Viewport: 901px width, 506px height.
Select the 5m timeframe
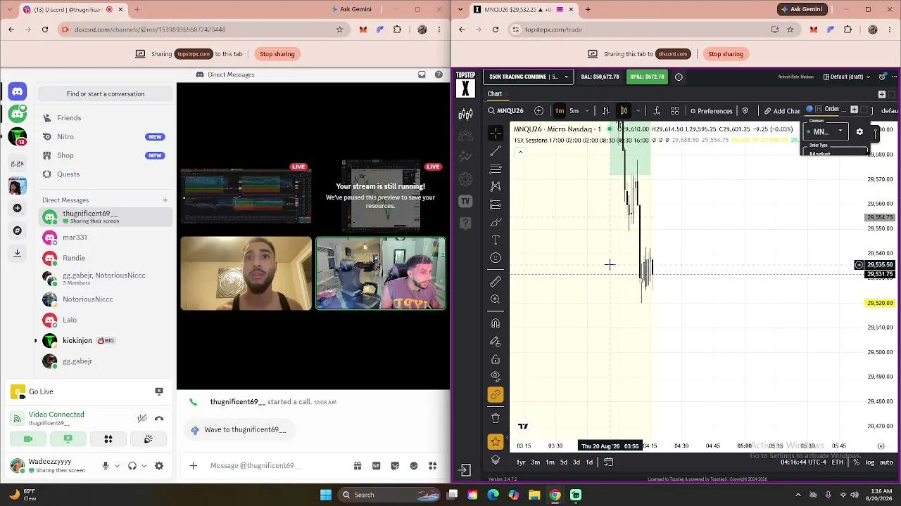click(x=574, y=111)
